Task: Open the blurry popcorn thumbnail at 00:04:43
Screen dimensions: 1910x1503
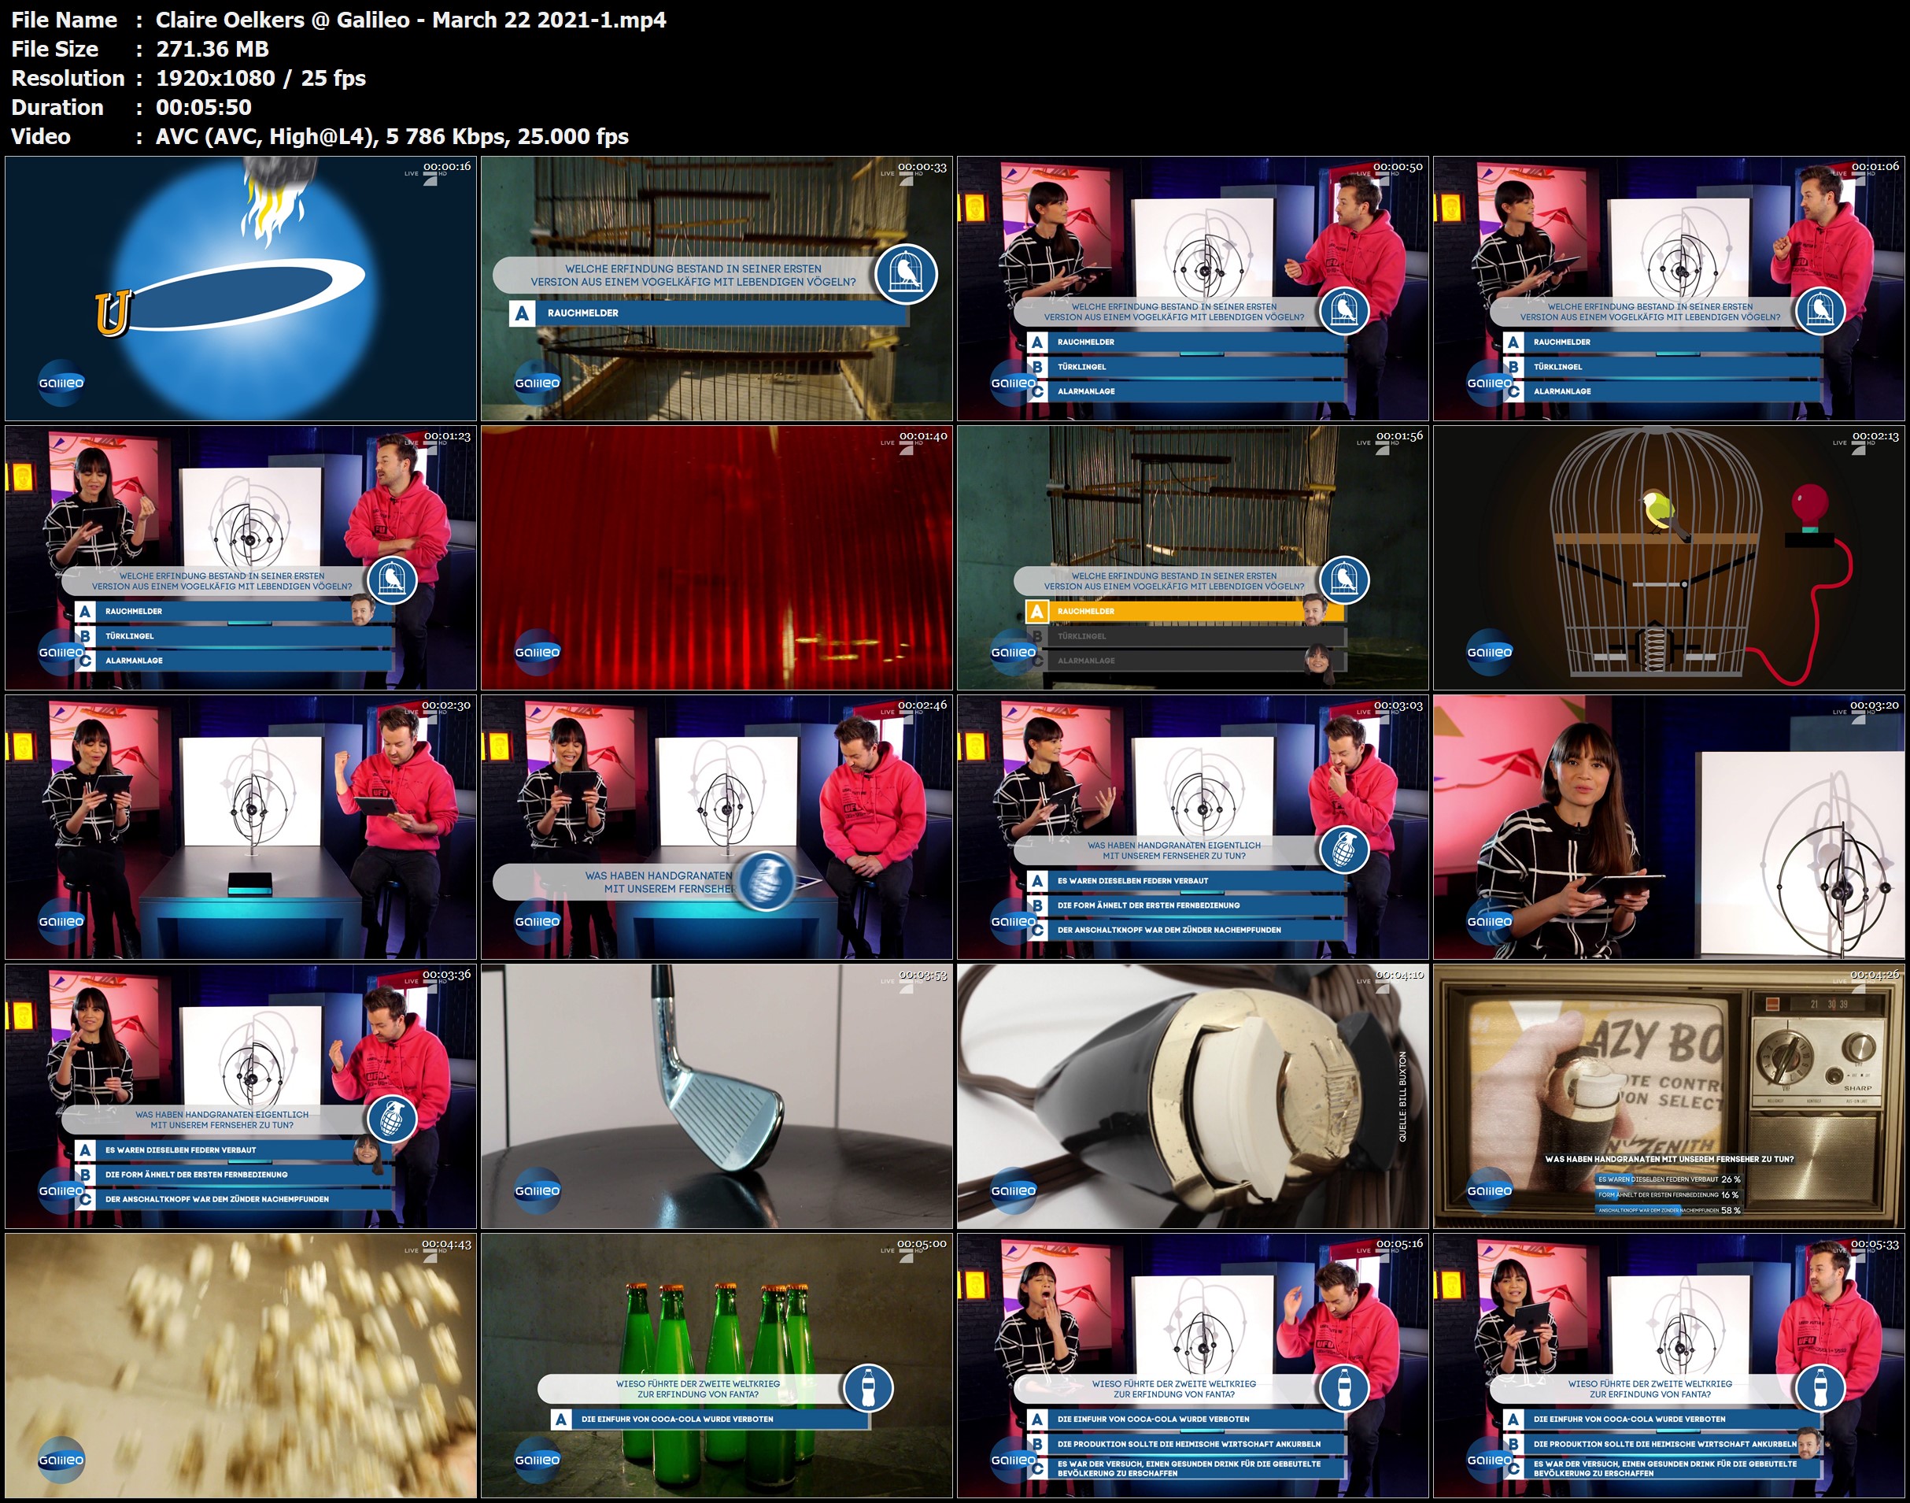Action: click(240, 1365)
